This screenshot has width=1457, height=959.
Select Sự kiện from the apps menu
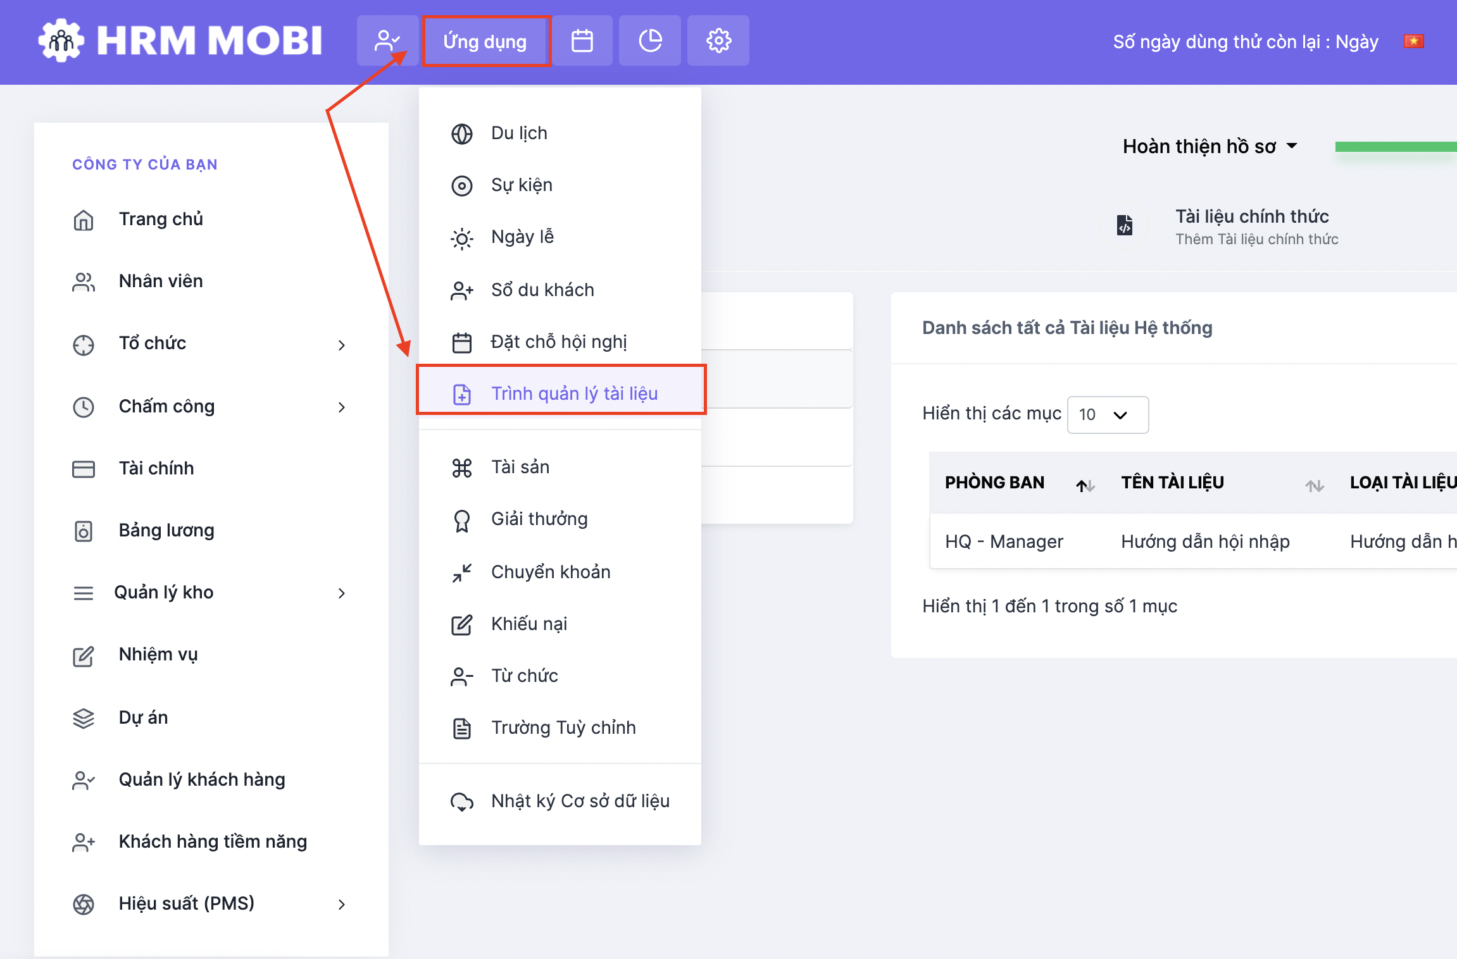tap(560, 185)
